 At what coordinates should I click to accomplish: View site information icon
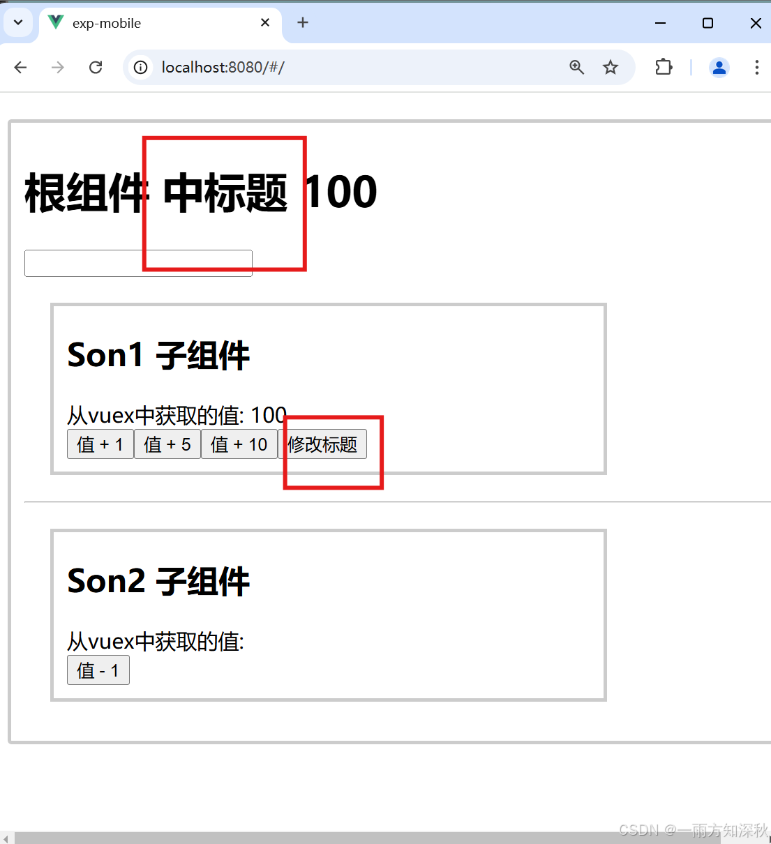pos(141,67)
